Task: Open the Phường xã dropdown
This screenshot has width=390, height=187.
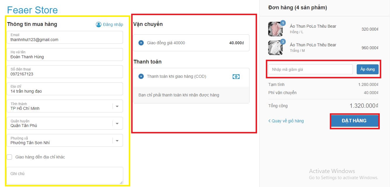Action: (117, 141)
